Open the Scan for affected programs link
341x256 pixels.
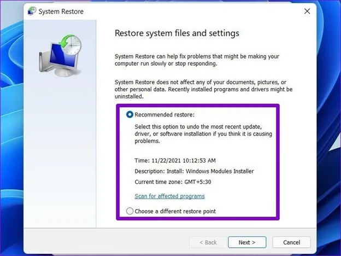pos(169,196)
